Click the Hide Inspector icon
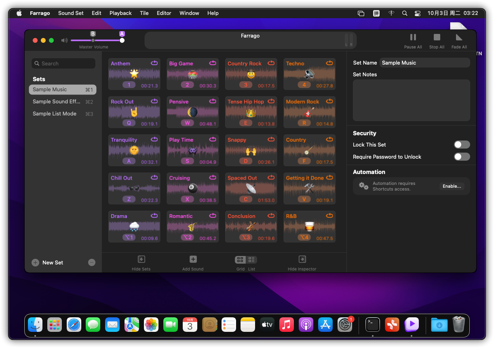This screenshot has height=348, width=494. (302, 260)
